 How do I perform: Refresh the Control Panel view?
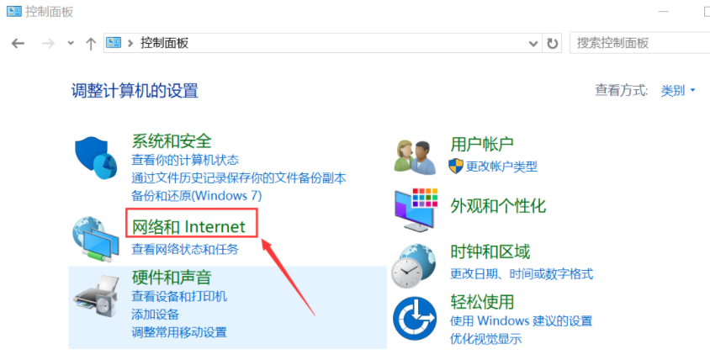click(x=552, y=44)
